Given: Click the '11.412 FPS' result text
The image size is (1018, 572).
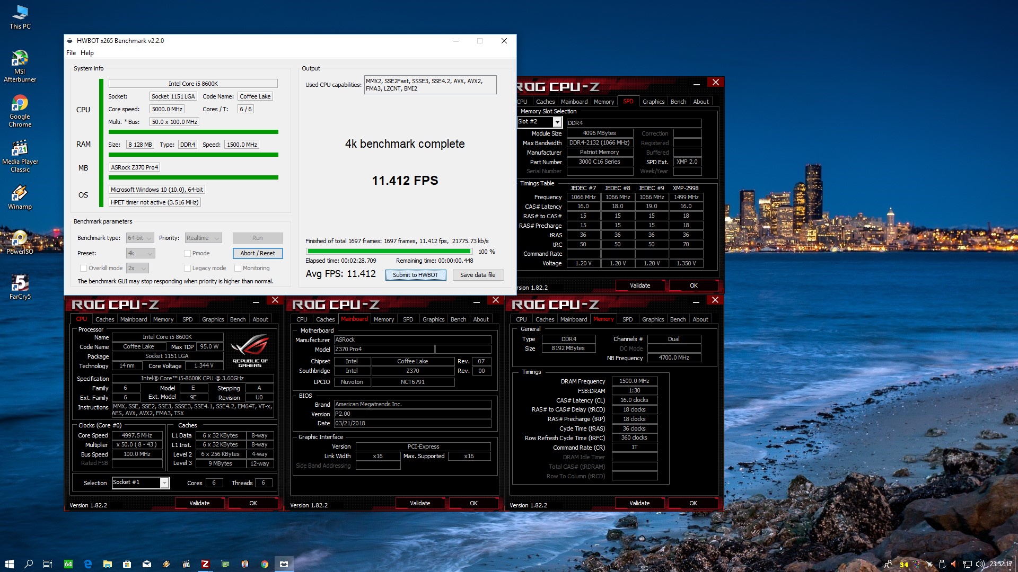Looking at the screenshot, I should pyautogui.click(x=405, y=181).
